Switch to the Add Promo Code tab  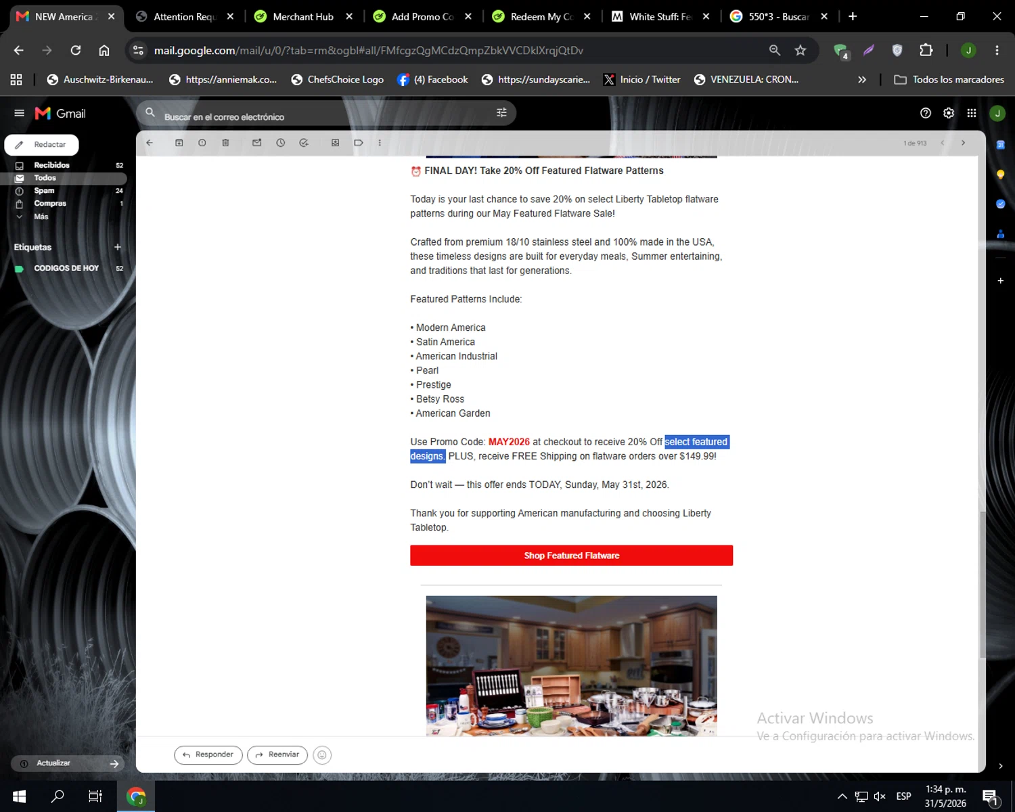(x=423, y=16)
